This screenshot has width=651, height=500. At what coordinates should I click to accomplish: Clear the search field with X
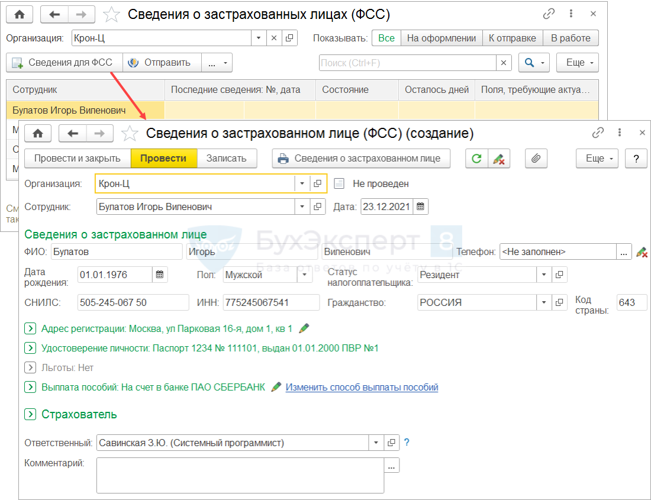[504, 63]
